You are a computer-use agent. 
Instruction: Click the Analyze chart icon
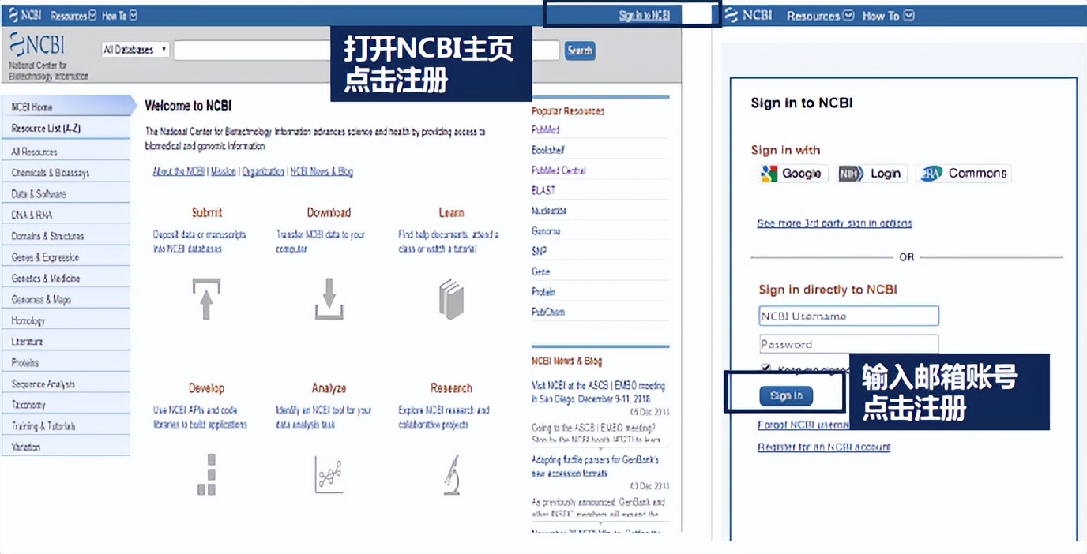tap(329, 476)
